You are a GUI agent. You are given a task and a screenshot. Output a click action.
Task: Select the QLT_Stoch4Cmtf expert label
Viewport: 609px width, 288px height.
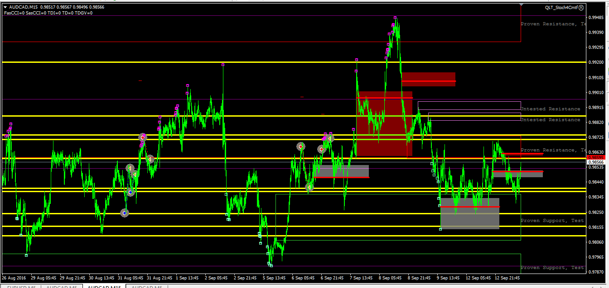(561, 7)
